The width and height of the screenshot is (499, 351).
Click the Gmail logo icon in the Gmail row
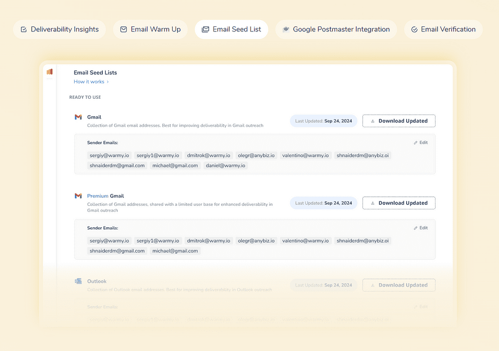(78, 117)
